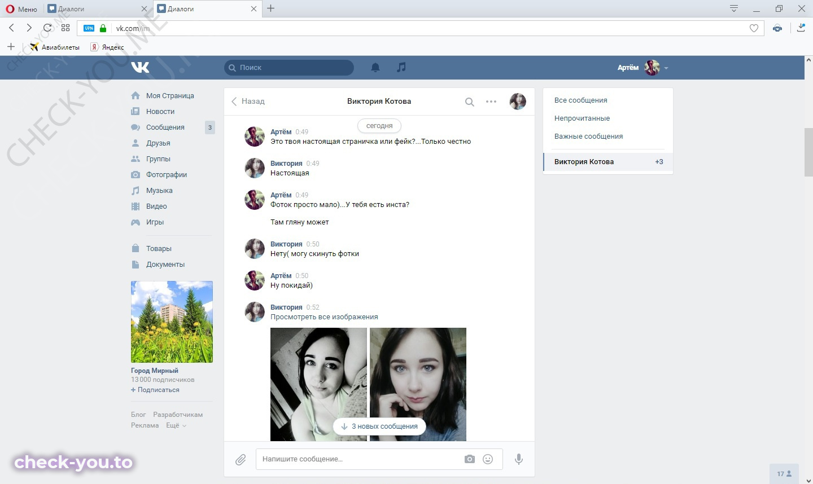Select Непрочитанные filter

point(582,118)
